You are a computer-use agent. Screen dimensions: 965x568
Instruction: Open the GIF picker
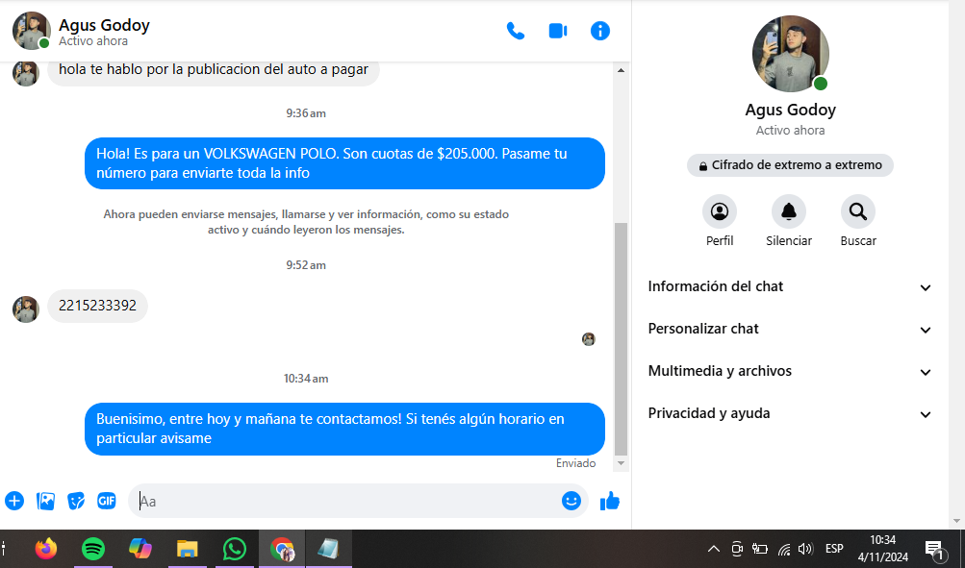pyautogui.click(x=107, y=501)
